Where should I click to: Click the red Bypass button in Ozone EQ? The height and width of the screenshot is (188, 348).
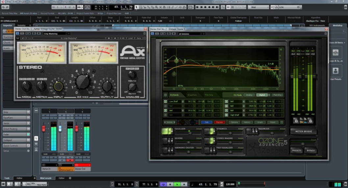219,122
